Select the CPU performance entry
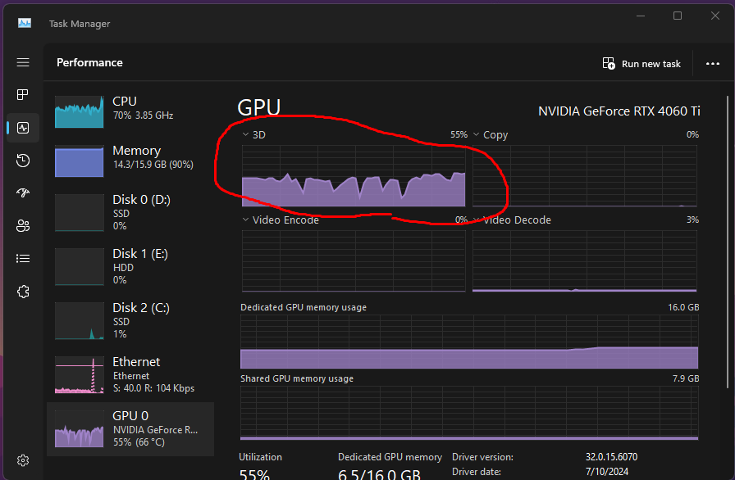The width and height of the screenshot is (735, 480). coord(130,112)
